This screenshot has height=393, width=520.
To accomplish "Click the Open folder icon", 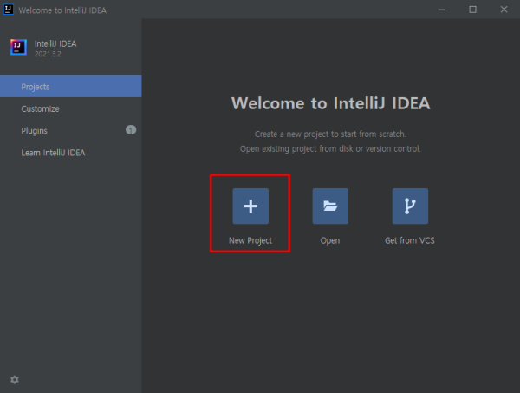I will click(330, 206).
